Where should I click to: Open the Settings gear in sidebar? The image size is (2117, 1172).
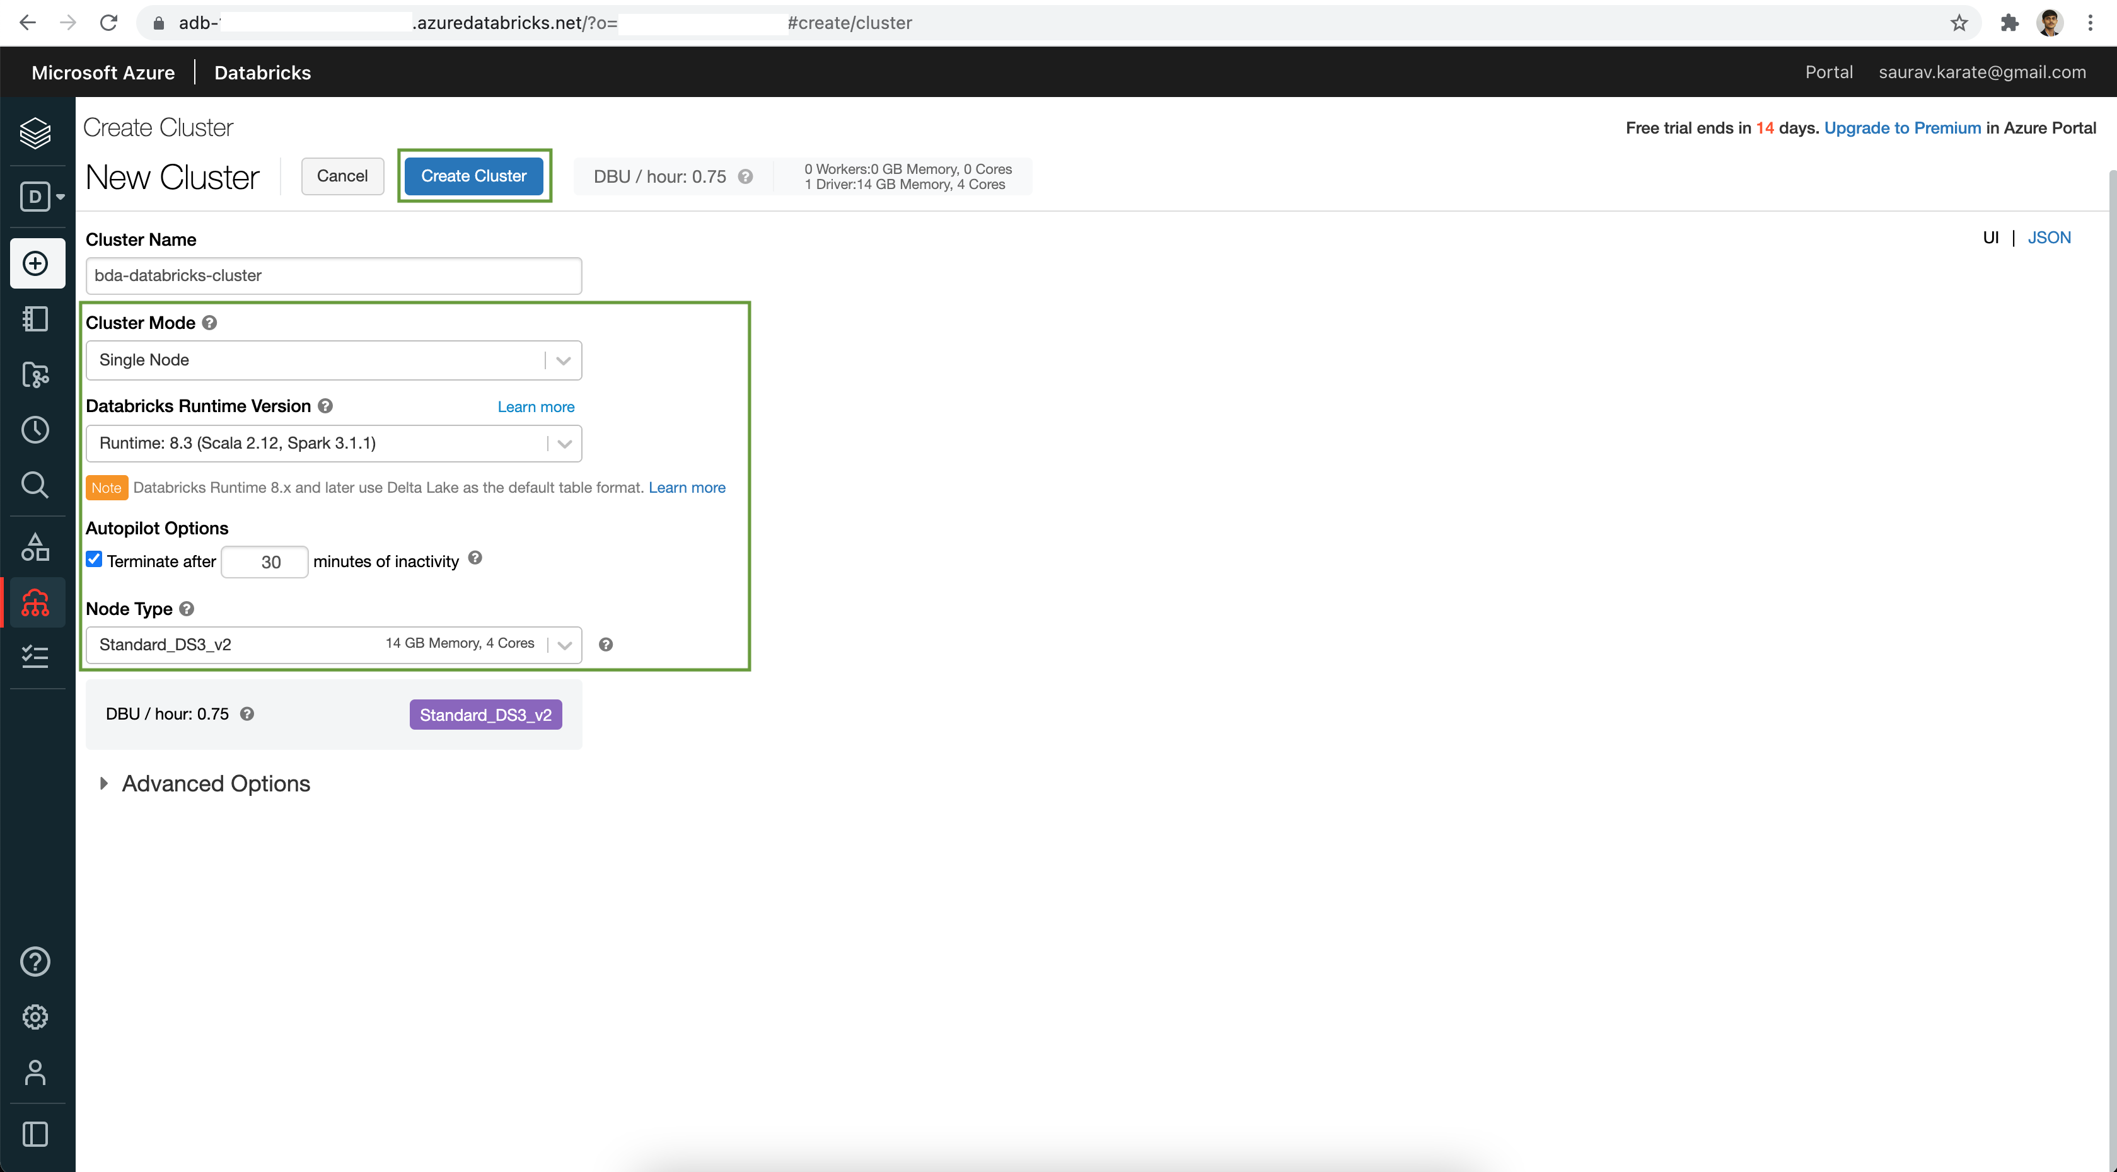pyautogui.click(x=35, y=1017)
